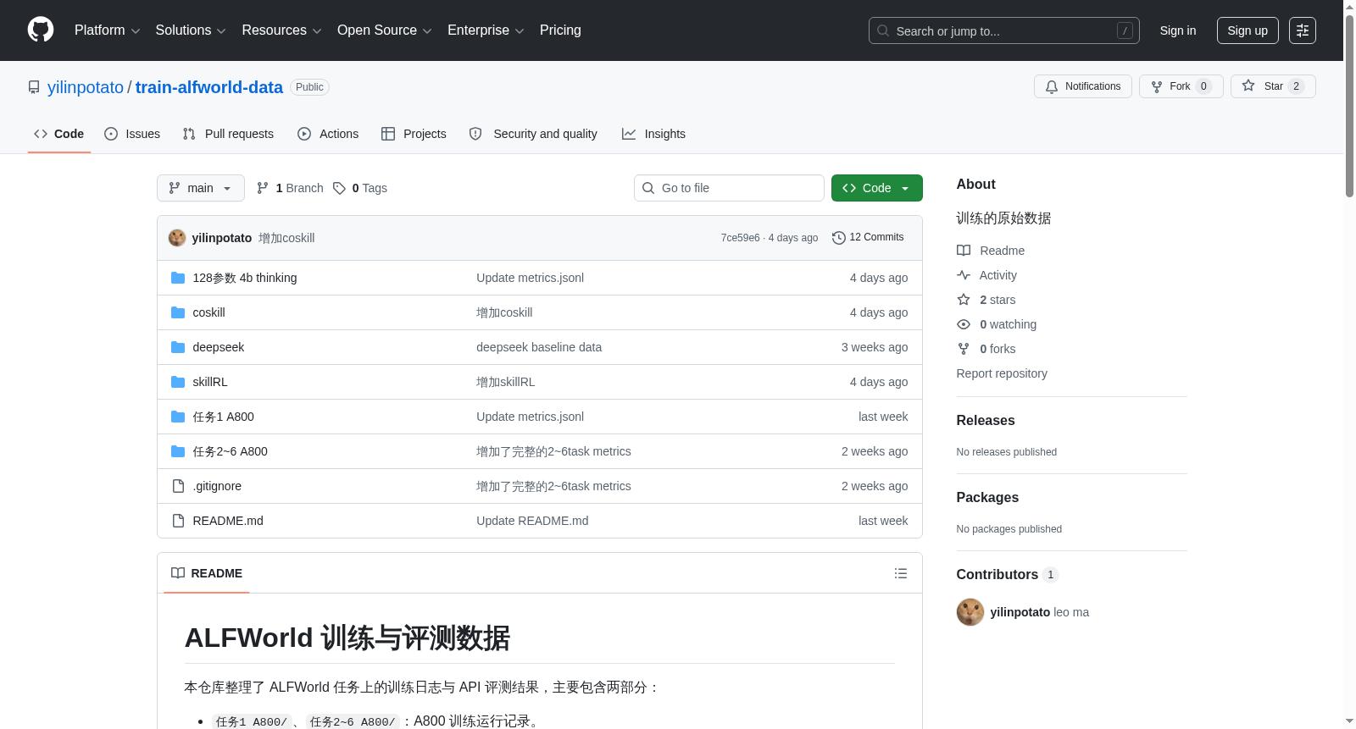
Task: Open commit message 'deepseek baseline data'
Action: [x=539, y=347]
